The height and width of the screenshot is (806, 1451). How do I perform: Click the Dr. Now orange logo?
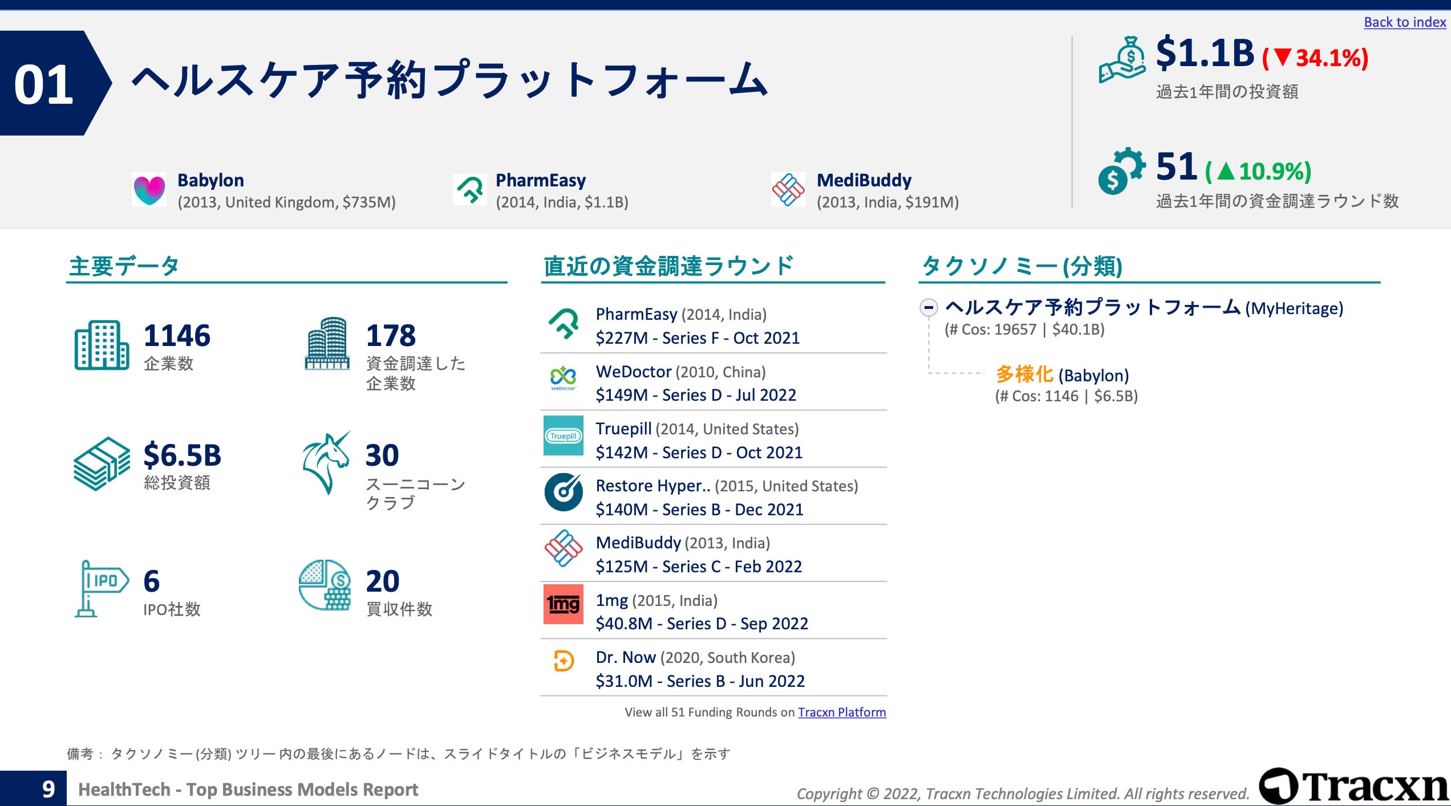[563, 661]
